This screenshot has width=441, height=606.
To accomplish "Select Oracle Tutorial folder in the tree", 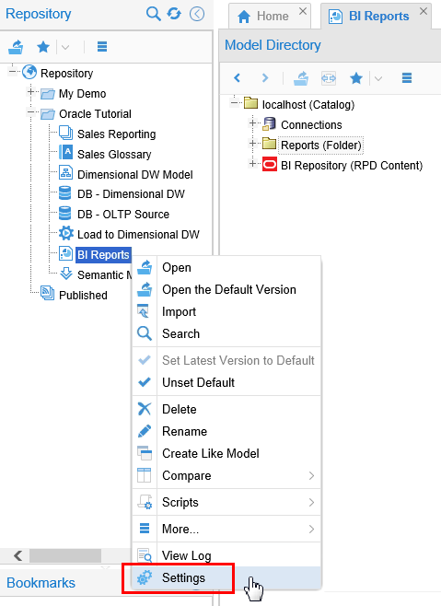I will pos(95,114).
